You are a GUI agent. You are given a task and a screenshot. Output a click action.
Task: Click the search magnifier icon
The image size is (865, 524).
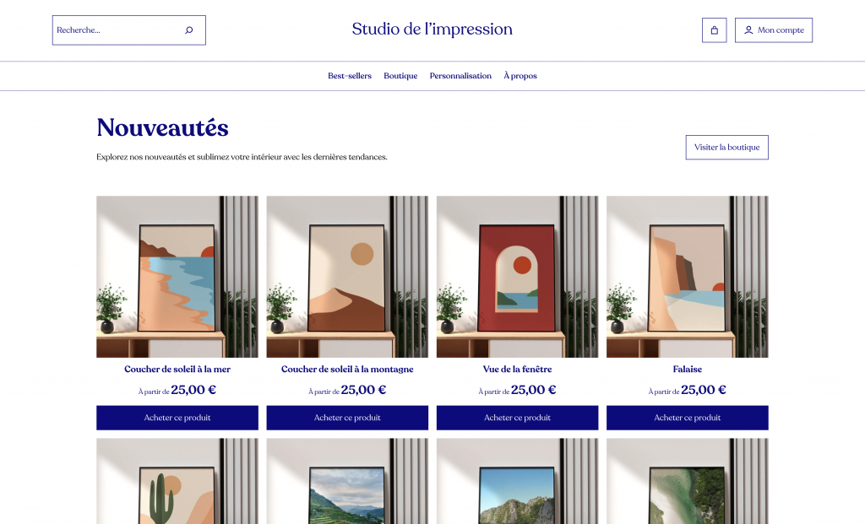[x=188, y=30]
